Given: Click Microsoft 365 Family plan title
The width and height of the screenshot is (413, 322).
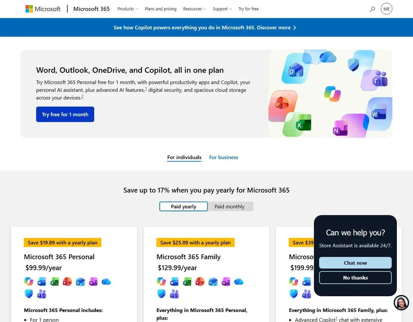Looking at the screenshot, I should pos(189,257).
